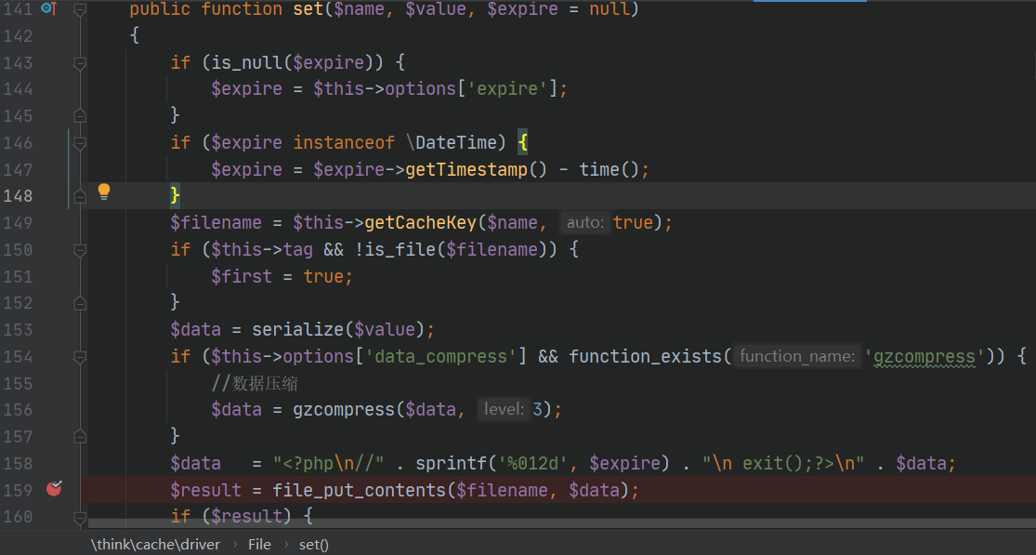Click the '$first' variable on line 151
This screenshot has width=1036, height=555.
coord(242,276)
